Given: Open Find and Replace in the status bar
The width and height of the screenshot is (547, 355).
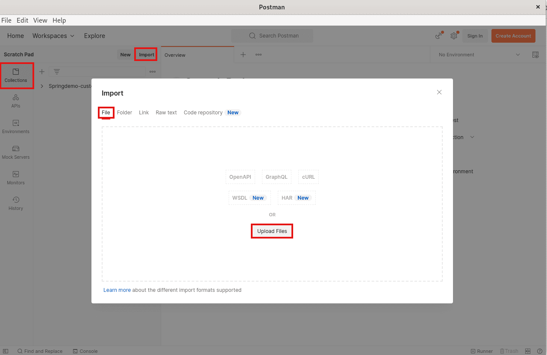Looking at the screenshot, I should pyautogui.click(x=40, y=351).
